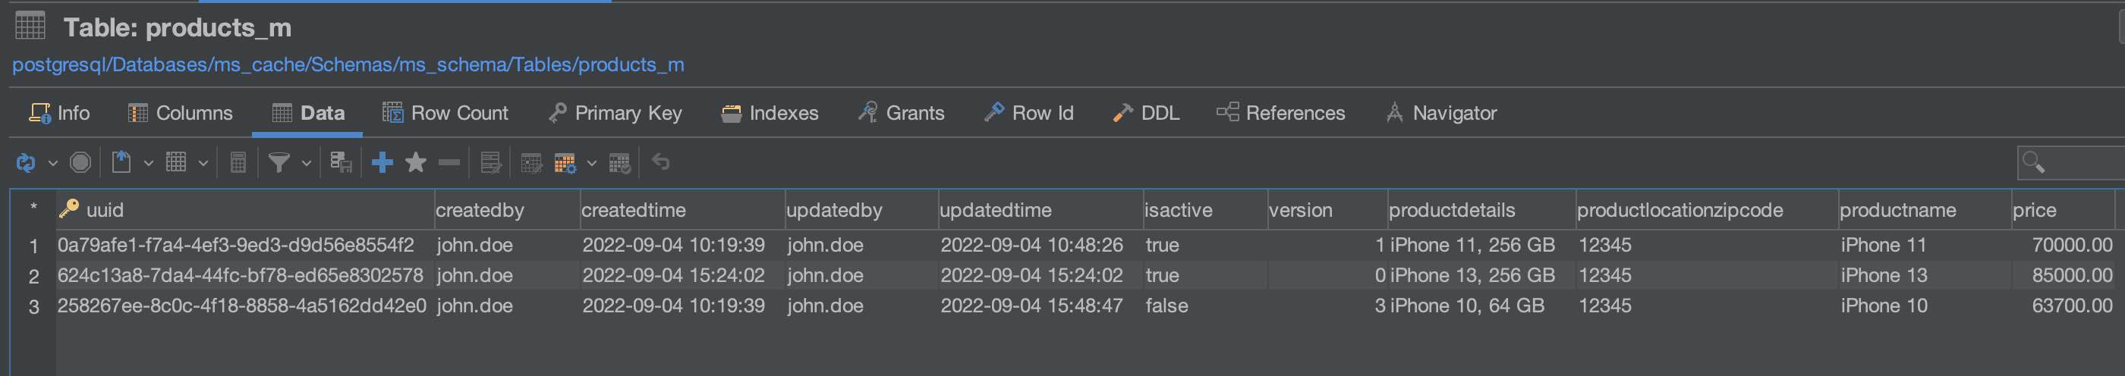Switch to the Columns tab

pyautogui.click(x=181, y=113)
